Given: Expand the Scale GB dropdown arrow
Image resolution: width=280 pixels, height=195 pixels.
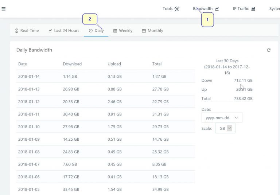Looking at the screenshot, I should tap(229, 128).
